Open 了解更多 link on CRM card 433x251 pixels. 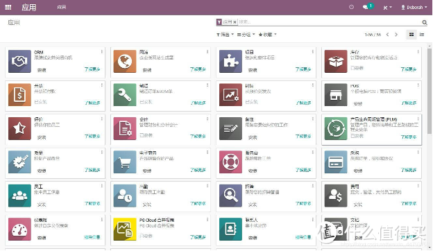92,69
